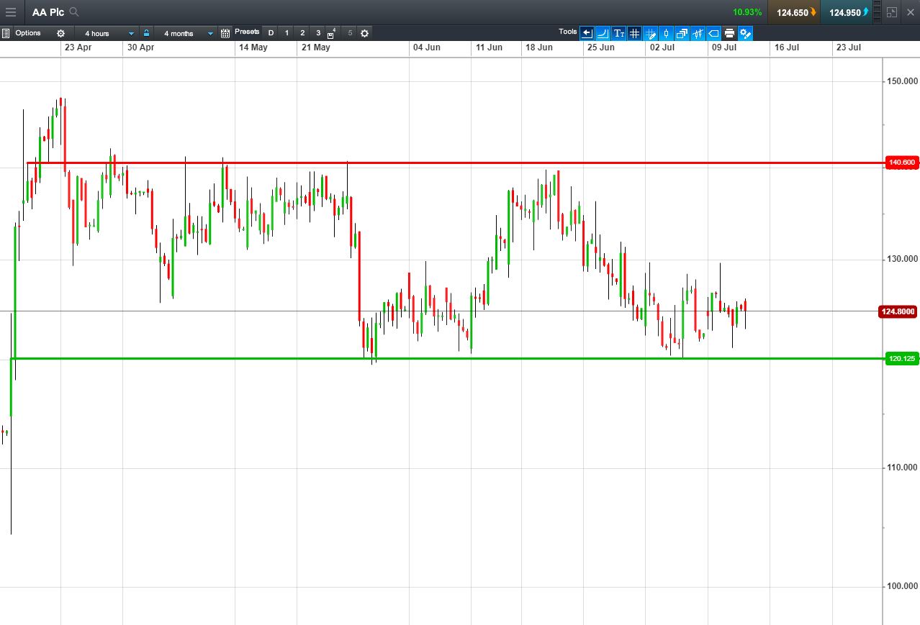Click the save preset 4 floppy icon
Image resolution: width=920 pixels, height=625 pixels.
(332, 33)
